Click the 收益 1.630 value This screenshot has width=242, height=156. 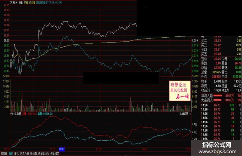click(217, 90)
